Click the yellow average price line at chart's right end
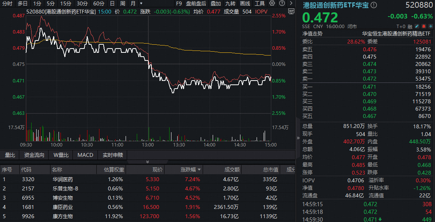 click(x=269, y=55)
